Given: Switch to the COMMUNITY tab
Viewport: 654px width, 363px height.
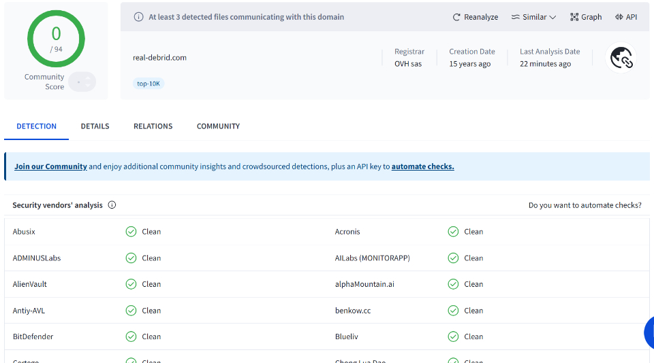Looking at the screenshot, I should click(x=218, y=126).
